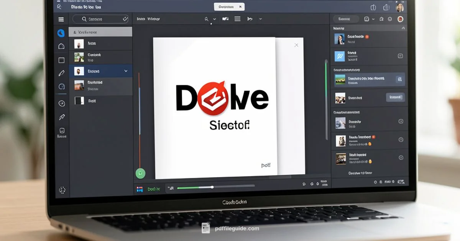460x241 pixels.
Task: Select the list view icon in the top toolbar
Action: tap(237, 18)
